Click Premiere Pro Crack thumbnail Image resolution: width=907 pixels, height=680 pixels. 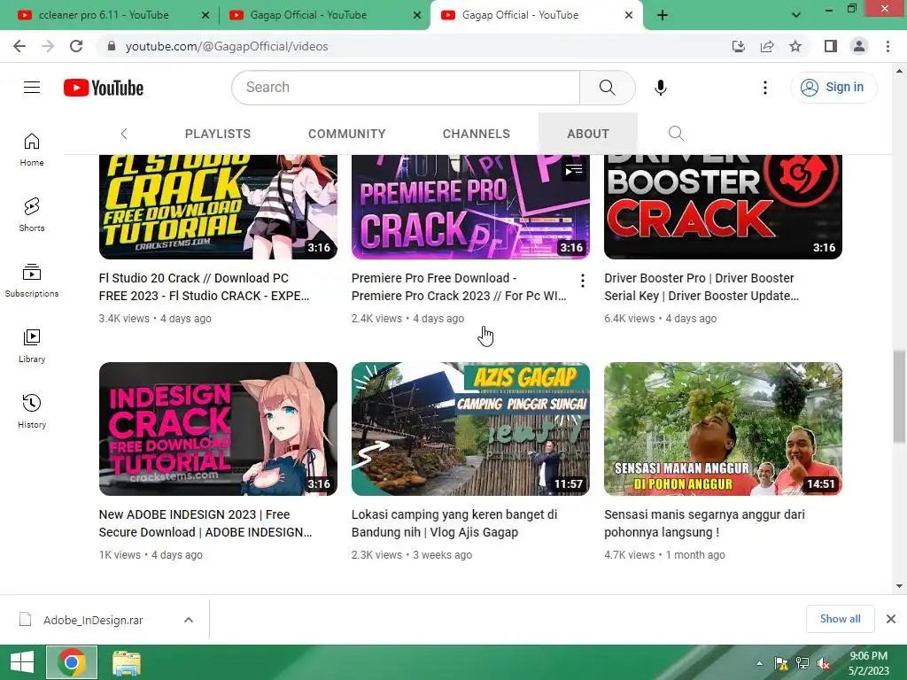[470, 207]
